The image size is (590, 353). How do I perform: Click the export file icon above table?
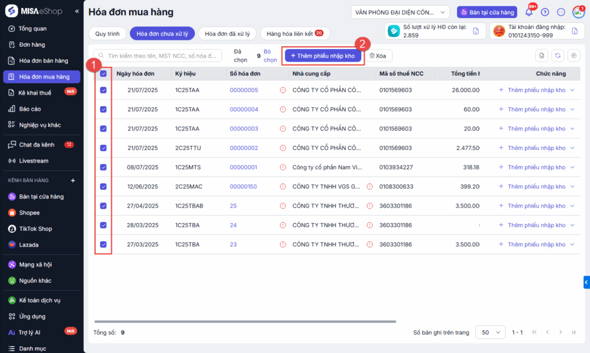(541, 55)
